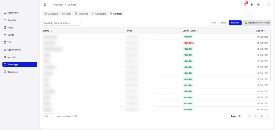Open Clients in the sidebar
The image size is (275, 130).
[x=20, y=35]
